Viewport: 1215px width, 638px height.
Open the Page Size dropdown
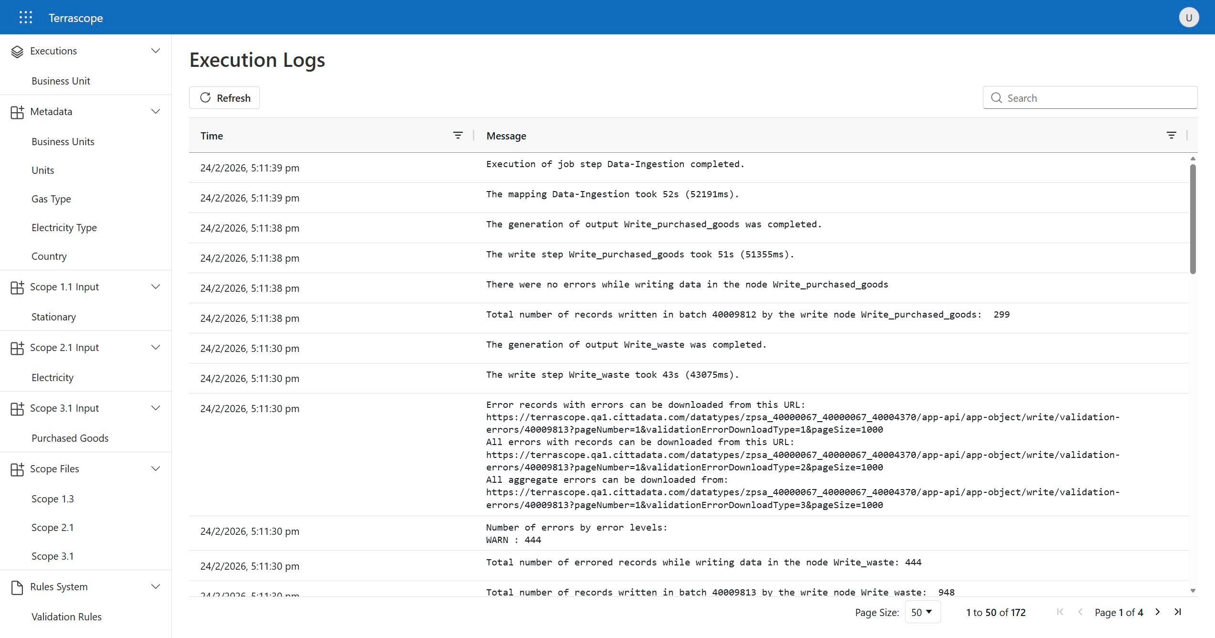pos(922,612)
